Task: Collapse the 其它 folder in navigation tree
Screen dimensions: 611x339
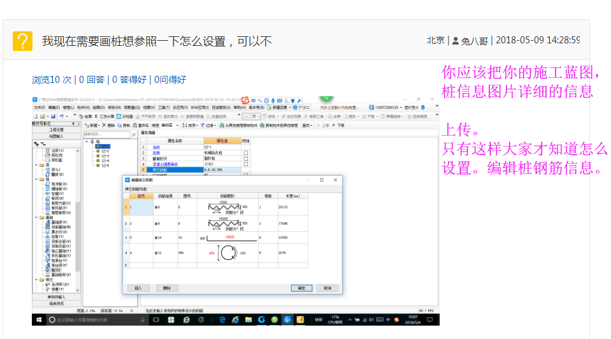Action: click(36, 280)
